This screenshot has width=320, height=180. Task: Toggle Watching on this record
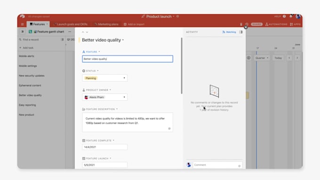pos(229,32)
